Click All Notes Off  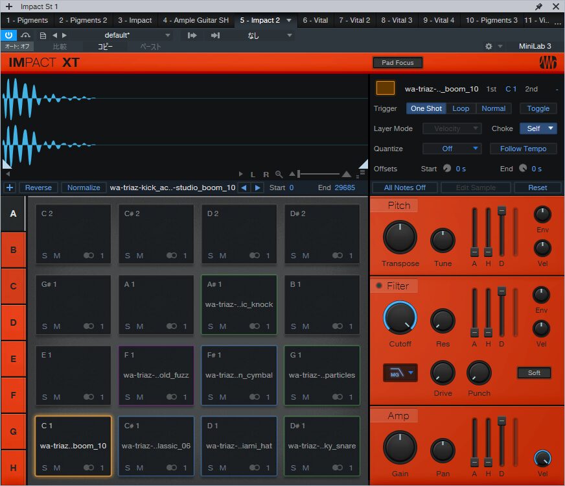[x=405, y=188]
